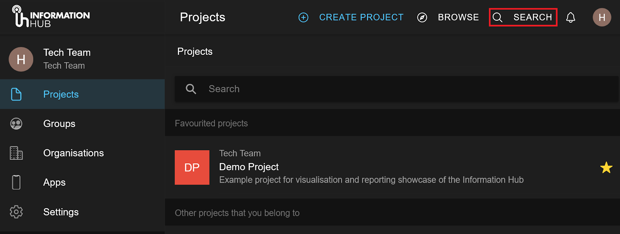Image resolution: width=620 pixels, height=234 pixels.
Task: Click the red DP project thumbnail
Action: 192,168
